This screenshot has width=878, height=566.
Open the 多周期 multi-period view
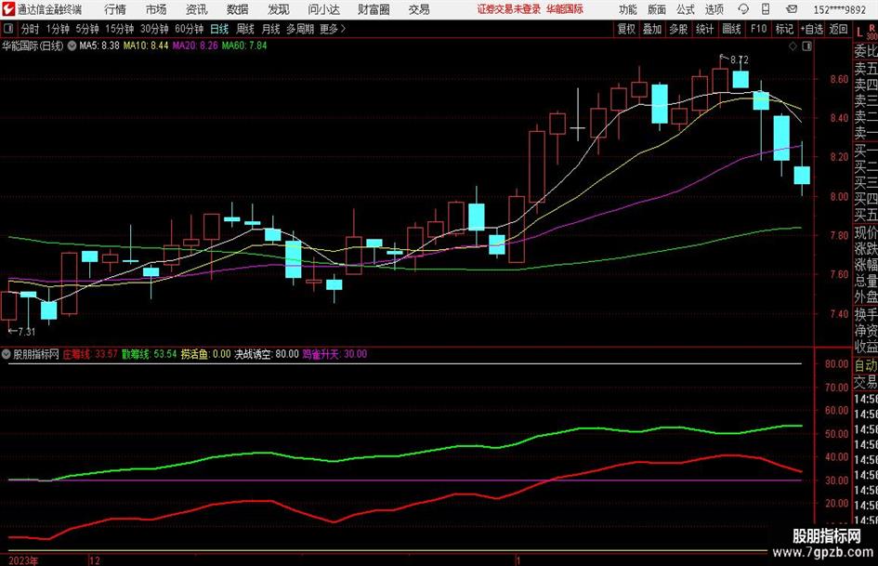pos(300,29)
